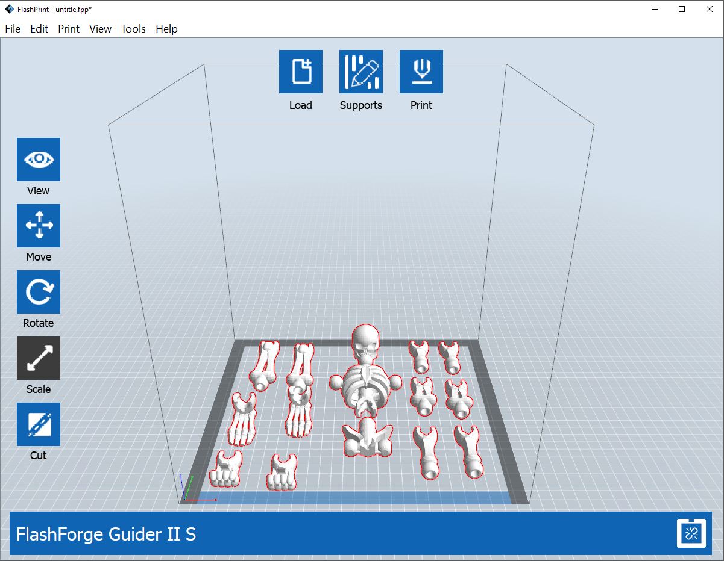
Task: Click the Load label text
Action: coord(301,105)
